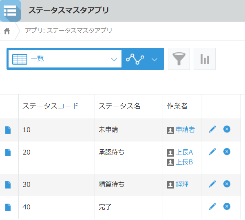Click the 経理 user link
This screenshot has height=220, width=245.
pos(182,184)
